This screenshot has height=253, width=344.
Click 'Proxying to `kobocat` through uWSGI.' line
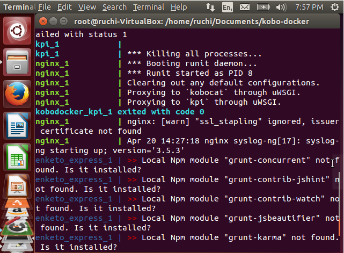click(x=214, y=92)
